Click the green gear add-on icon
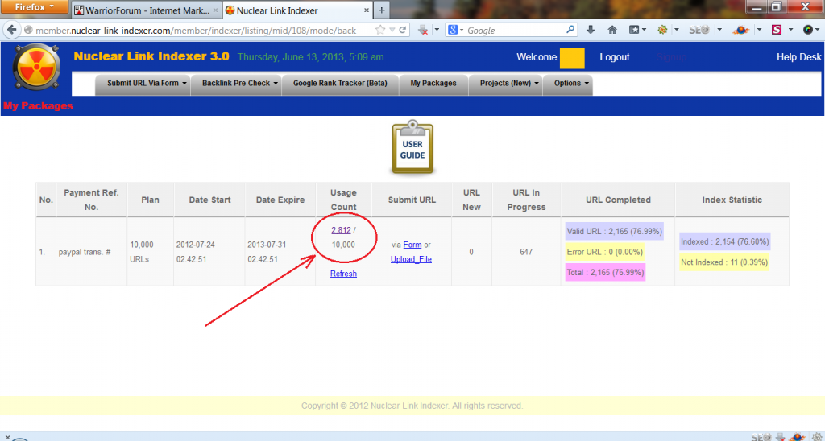 (x=662, y=30)
